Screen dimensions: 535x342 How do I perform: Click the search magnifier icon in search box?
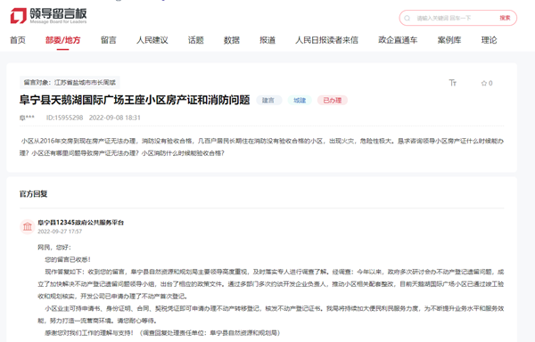pyautogui.click(x=407, y=18)
